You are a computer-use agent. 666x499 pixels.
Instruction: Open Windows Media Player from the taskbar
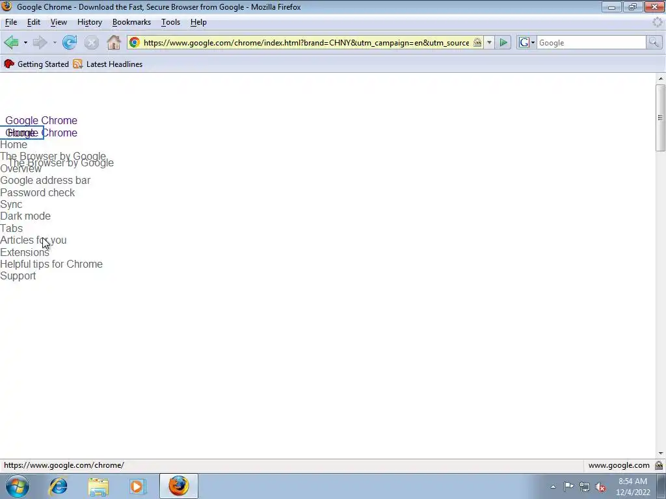(137, 486)
